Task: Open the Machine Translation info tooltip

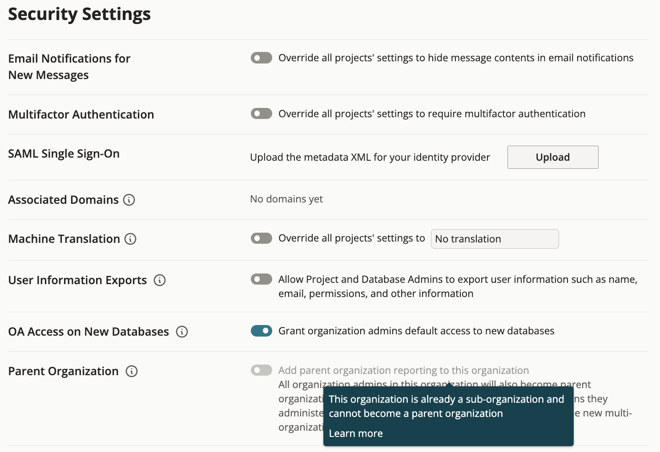Action: point(130,239)
